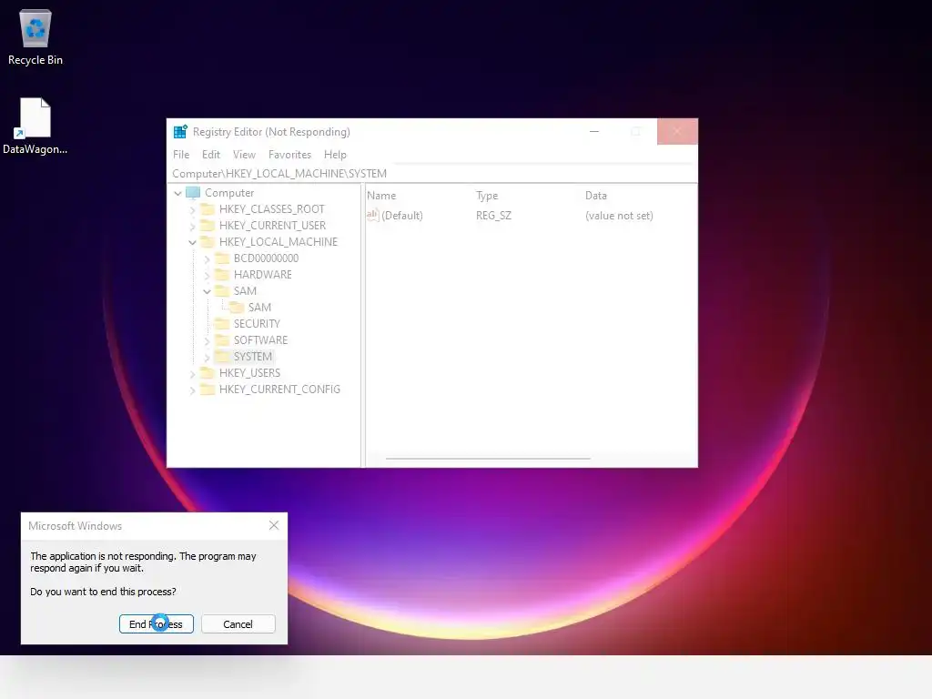Open the File menu
This screenshot has height=699, width=932.
pyautogui.click(x=181, y=155)
